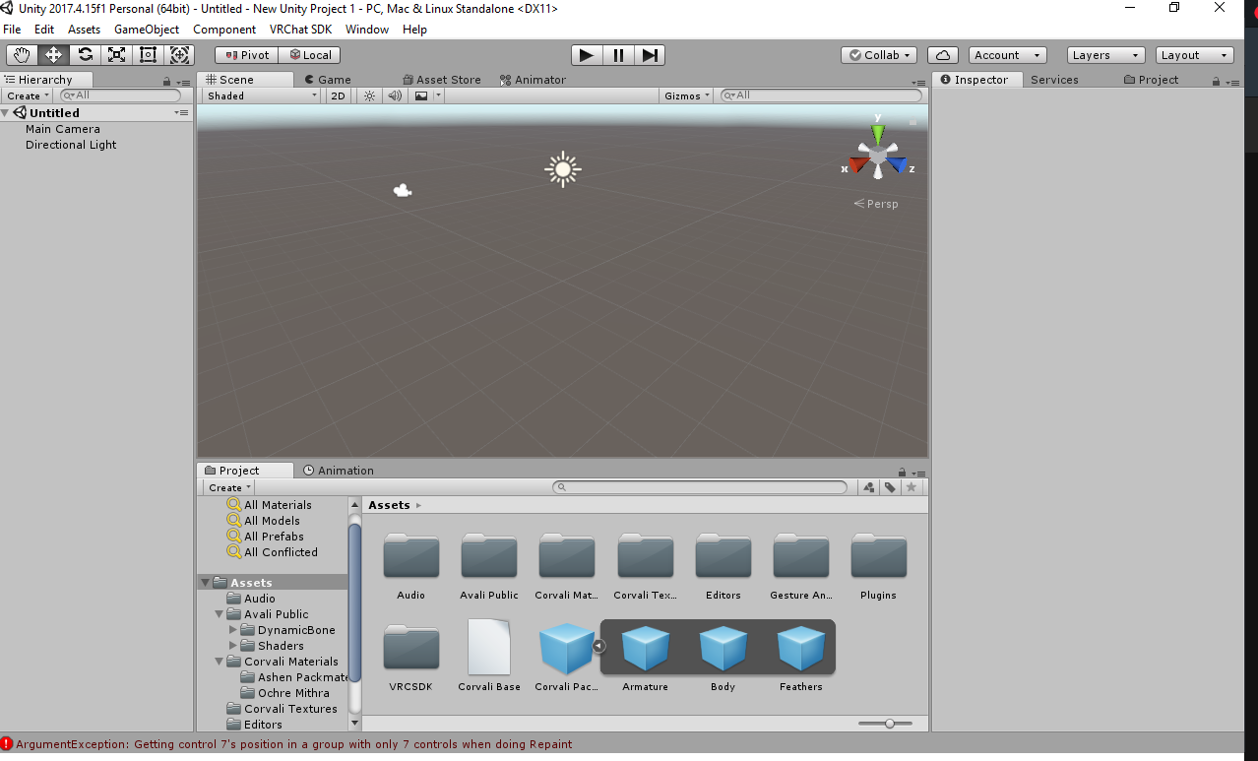Adjust the asset icon size slider

point(890,724)
